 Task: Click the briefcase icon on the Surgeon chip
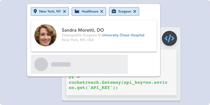coord(114,11)
